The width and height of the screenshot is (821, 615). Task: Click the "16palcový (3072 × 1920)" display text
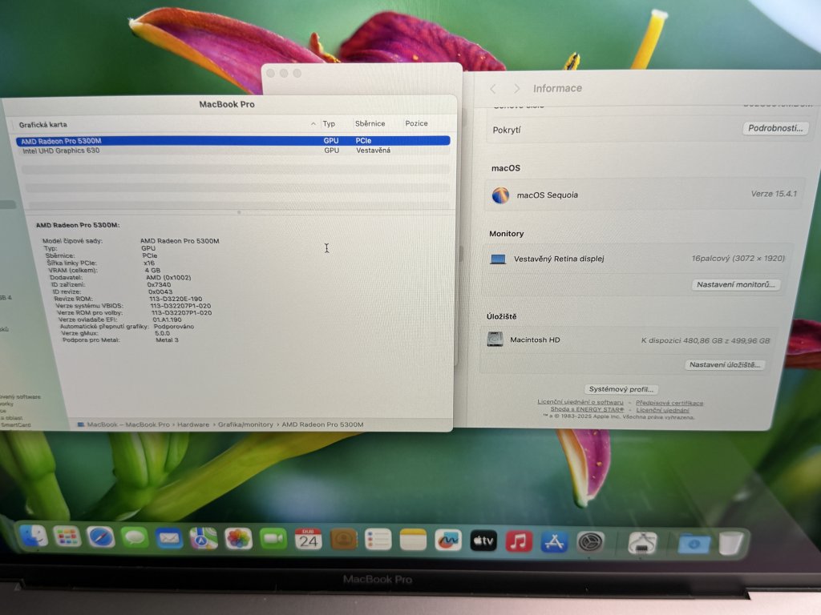point(738,259)
